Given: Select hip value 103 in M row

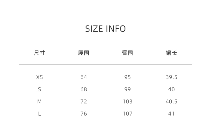Looking at the screenshot, I should click(x=127, y=102).
